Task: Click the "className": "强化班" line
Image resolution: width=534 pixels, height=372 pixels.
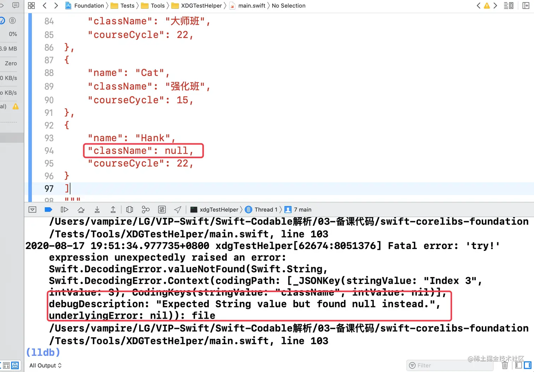Action: click(x=149, y=87)
